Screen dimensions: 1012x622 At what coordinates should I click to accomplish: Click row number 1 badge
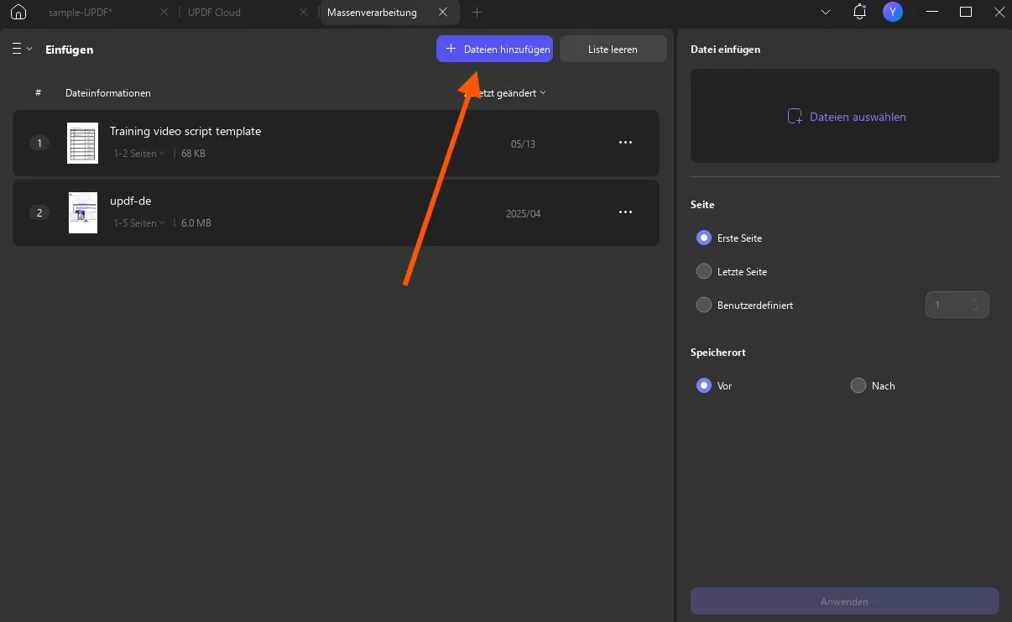click(x=39, y=143)
